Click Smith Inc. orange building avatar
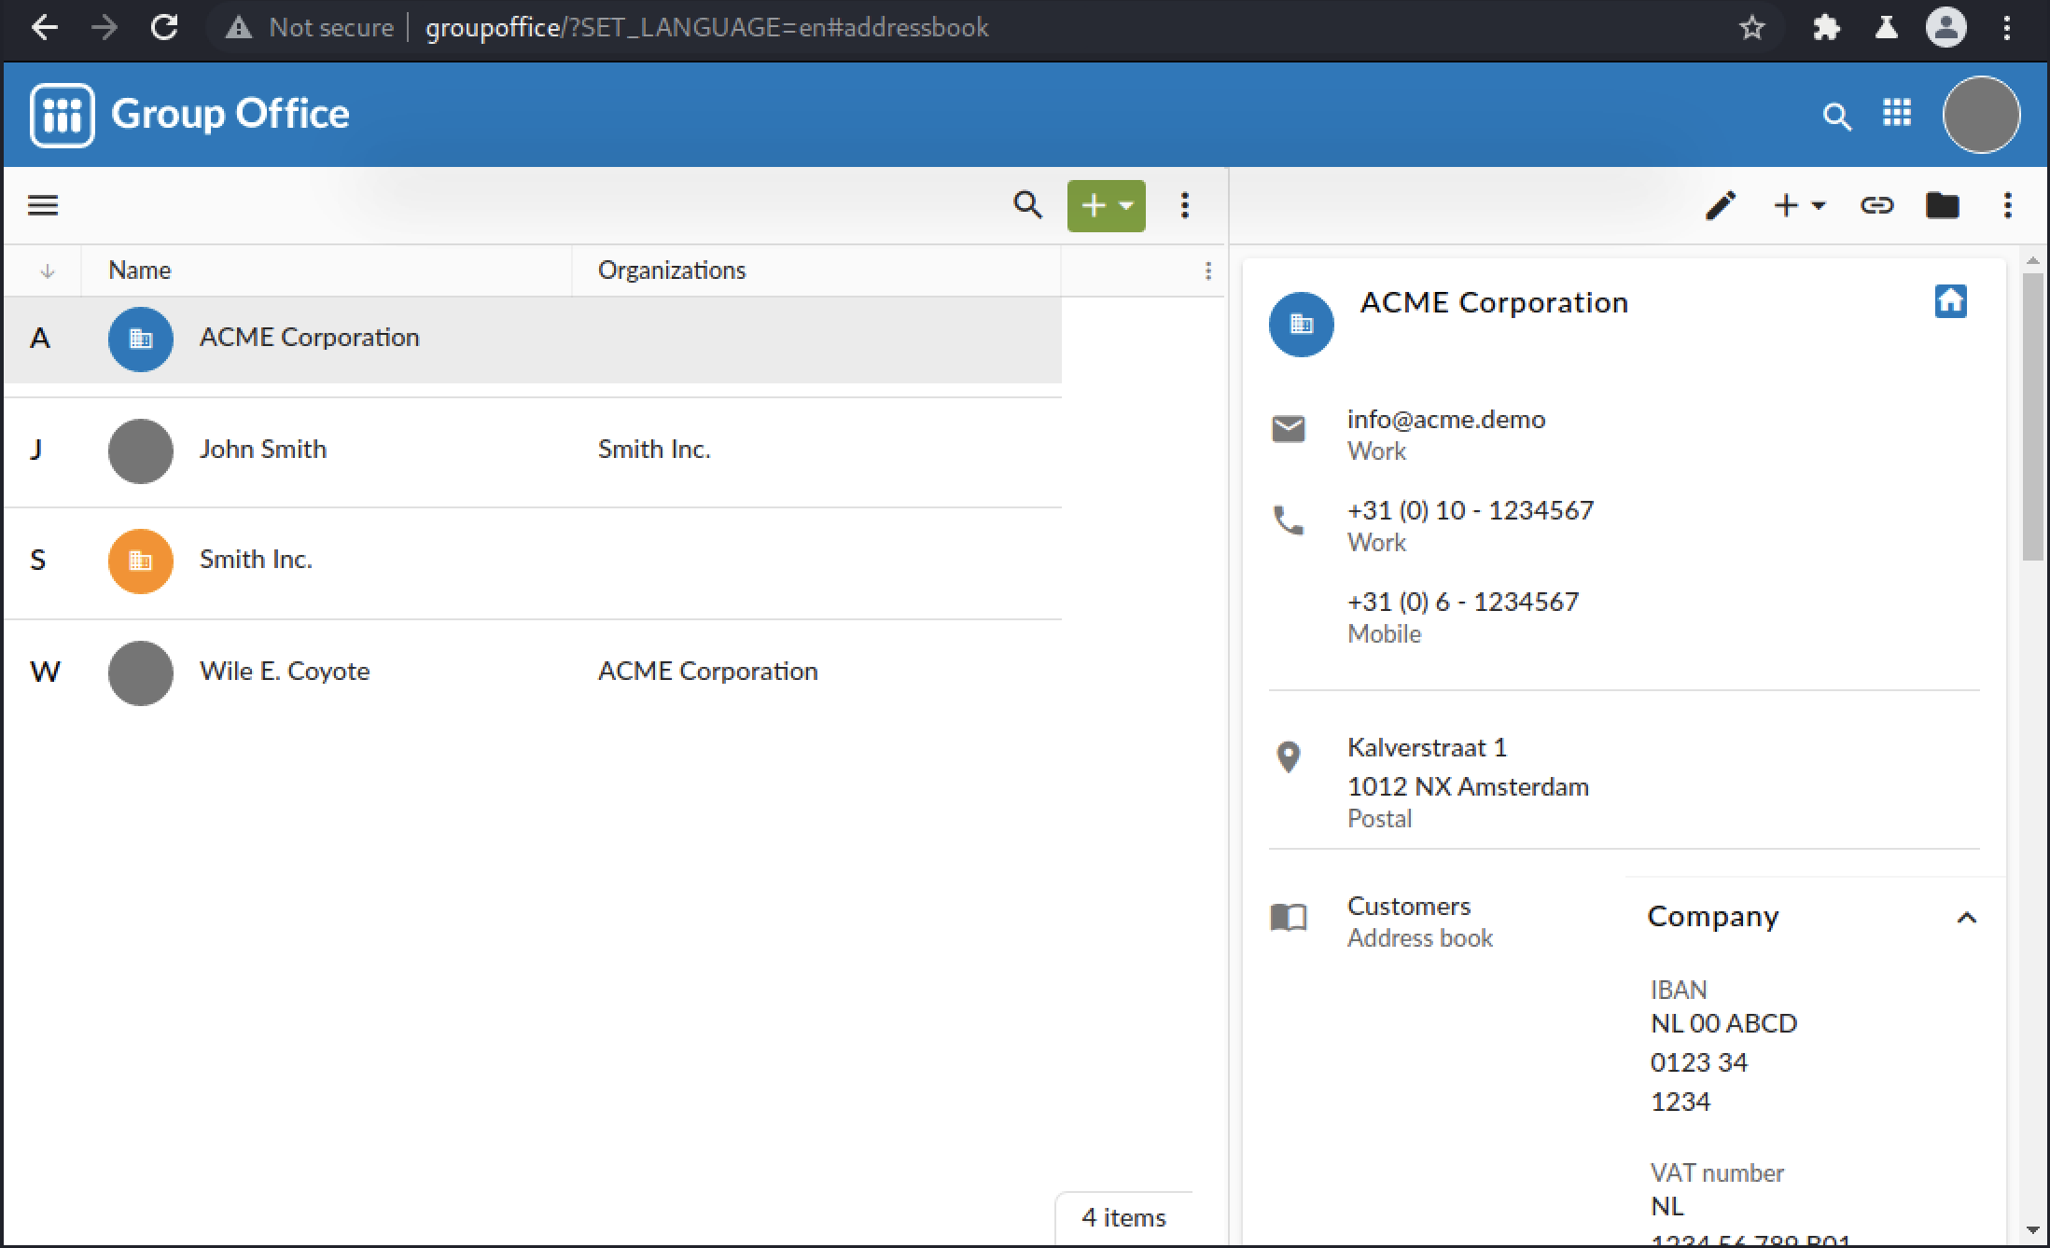 coord(141,562)
